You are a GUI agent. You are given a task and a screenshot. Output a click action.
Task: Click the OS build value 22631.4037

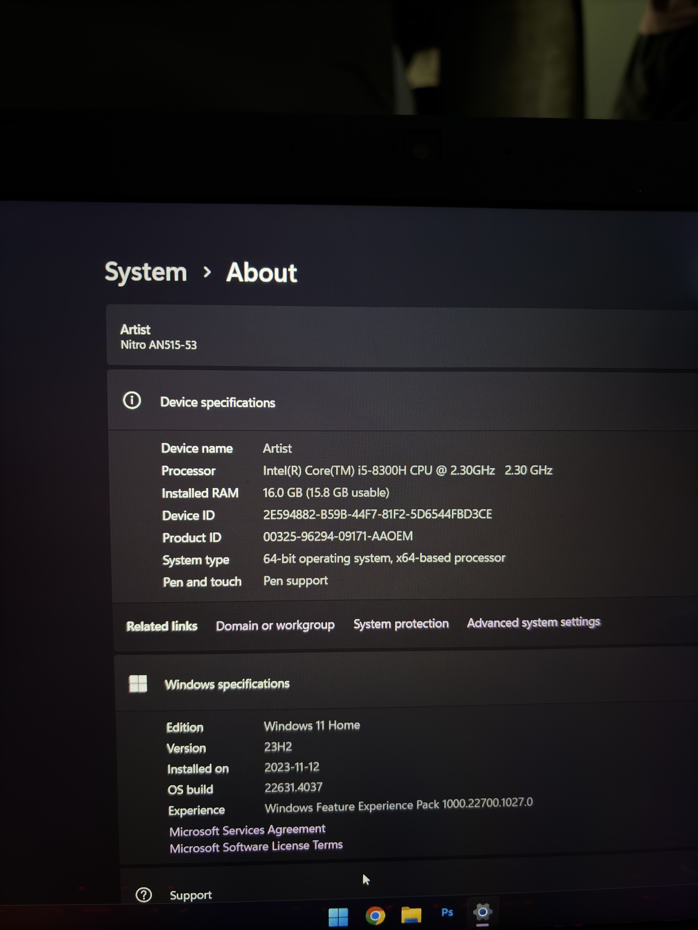[293, 787]
